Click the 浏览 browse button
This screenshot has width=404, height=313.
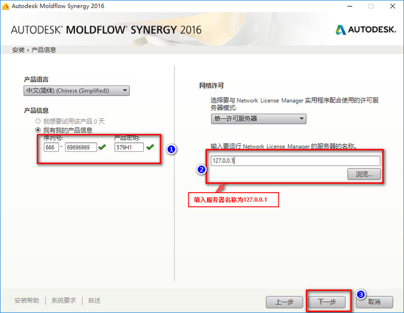point(364,174)
